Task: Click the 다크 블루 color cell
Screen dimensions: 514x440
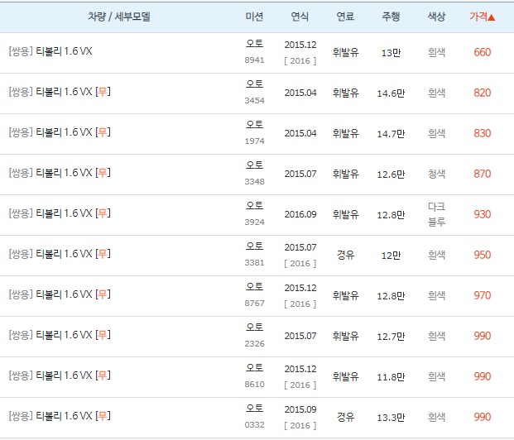Action: click(x=436, y=214)
